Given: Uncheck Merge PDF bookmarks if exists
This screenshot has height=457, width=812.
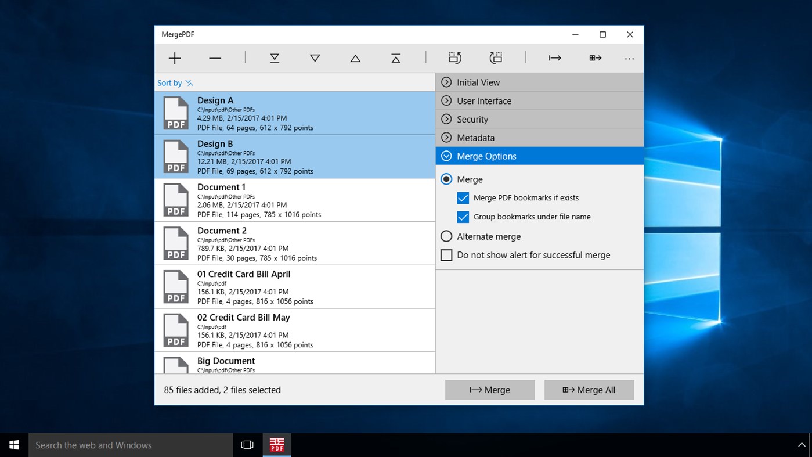Looking at the screenshot, I should click(x=463, y=197).
